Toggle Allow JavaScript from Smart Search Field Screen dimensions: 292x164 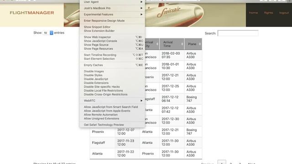click(112, 107)
